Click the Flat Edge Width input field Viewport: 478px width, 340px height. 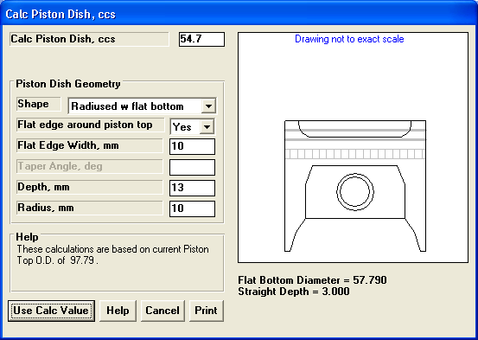[192, 146]
